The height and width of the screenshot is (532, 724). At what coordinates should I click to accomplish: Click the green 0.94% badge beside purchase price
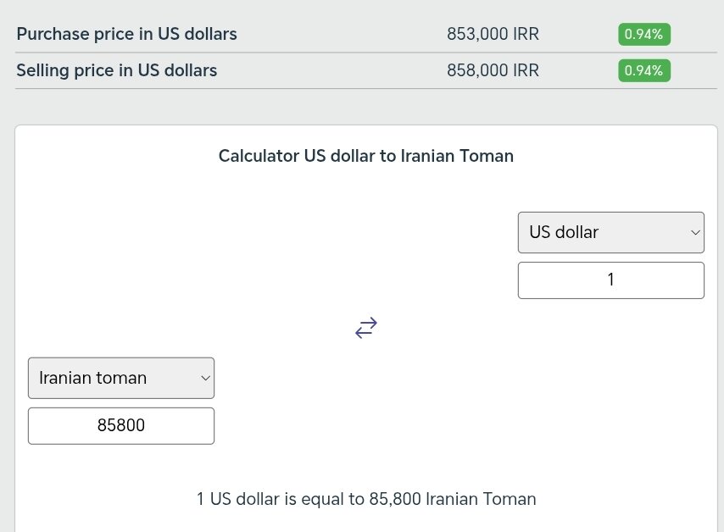[x=643, y=34]
